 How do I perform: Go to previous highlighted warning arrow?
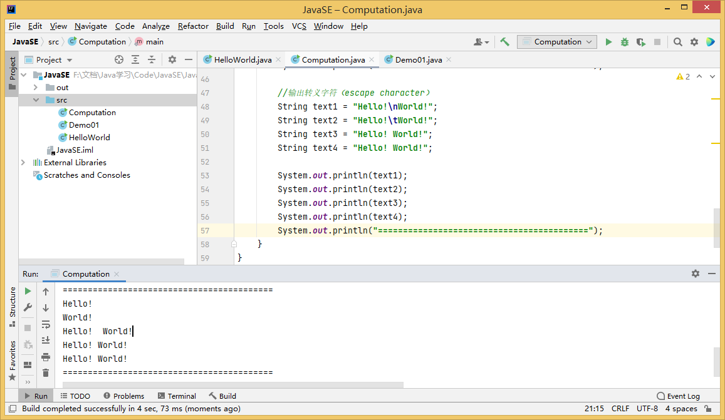[x=699, y=76]
